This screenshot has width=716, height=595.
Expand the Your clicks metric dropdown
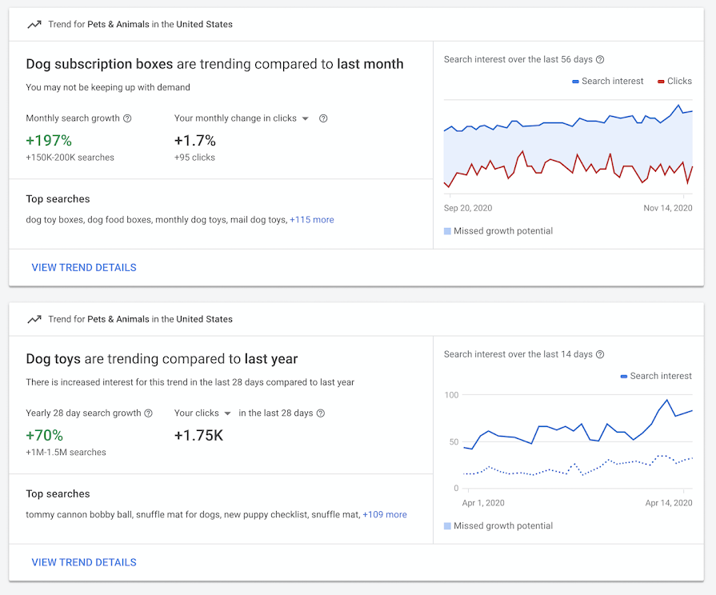(226, 413)
